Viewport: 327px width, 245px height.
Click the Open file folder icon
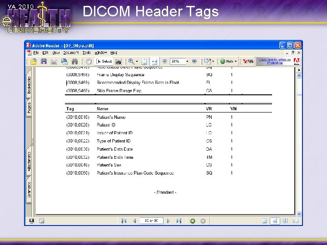pyautogui.click(x=34, y=61)
